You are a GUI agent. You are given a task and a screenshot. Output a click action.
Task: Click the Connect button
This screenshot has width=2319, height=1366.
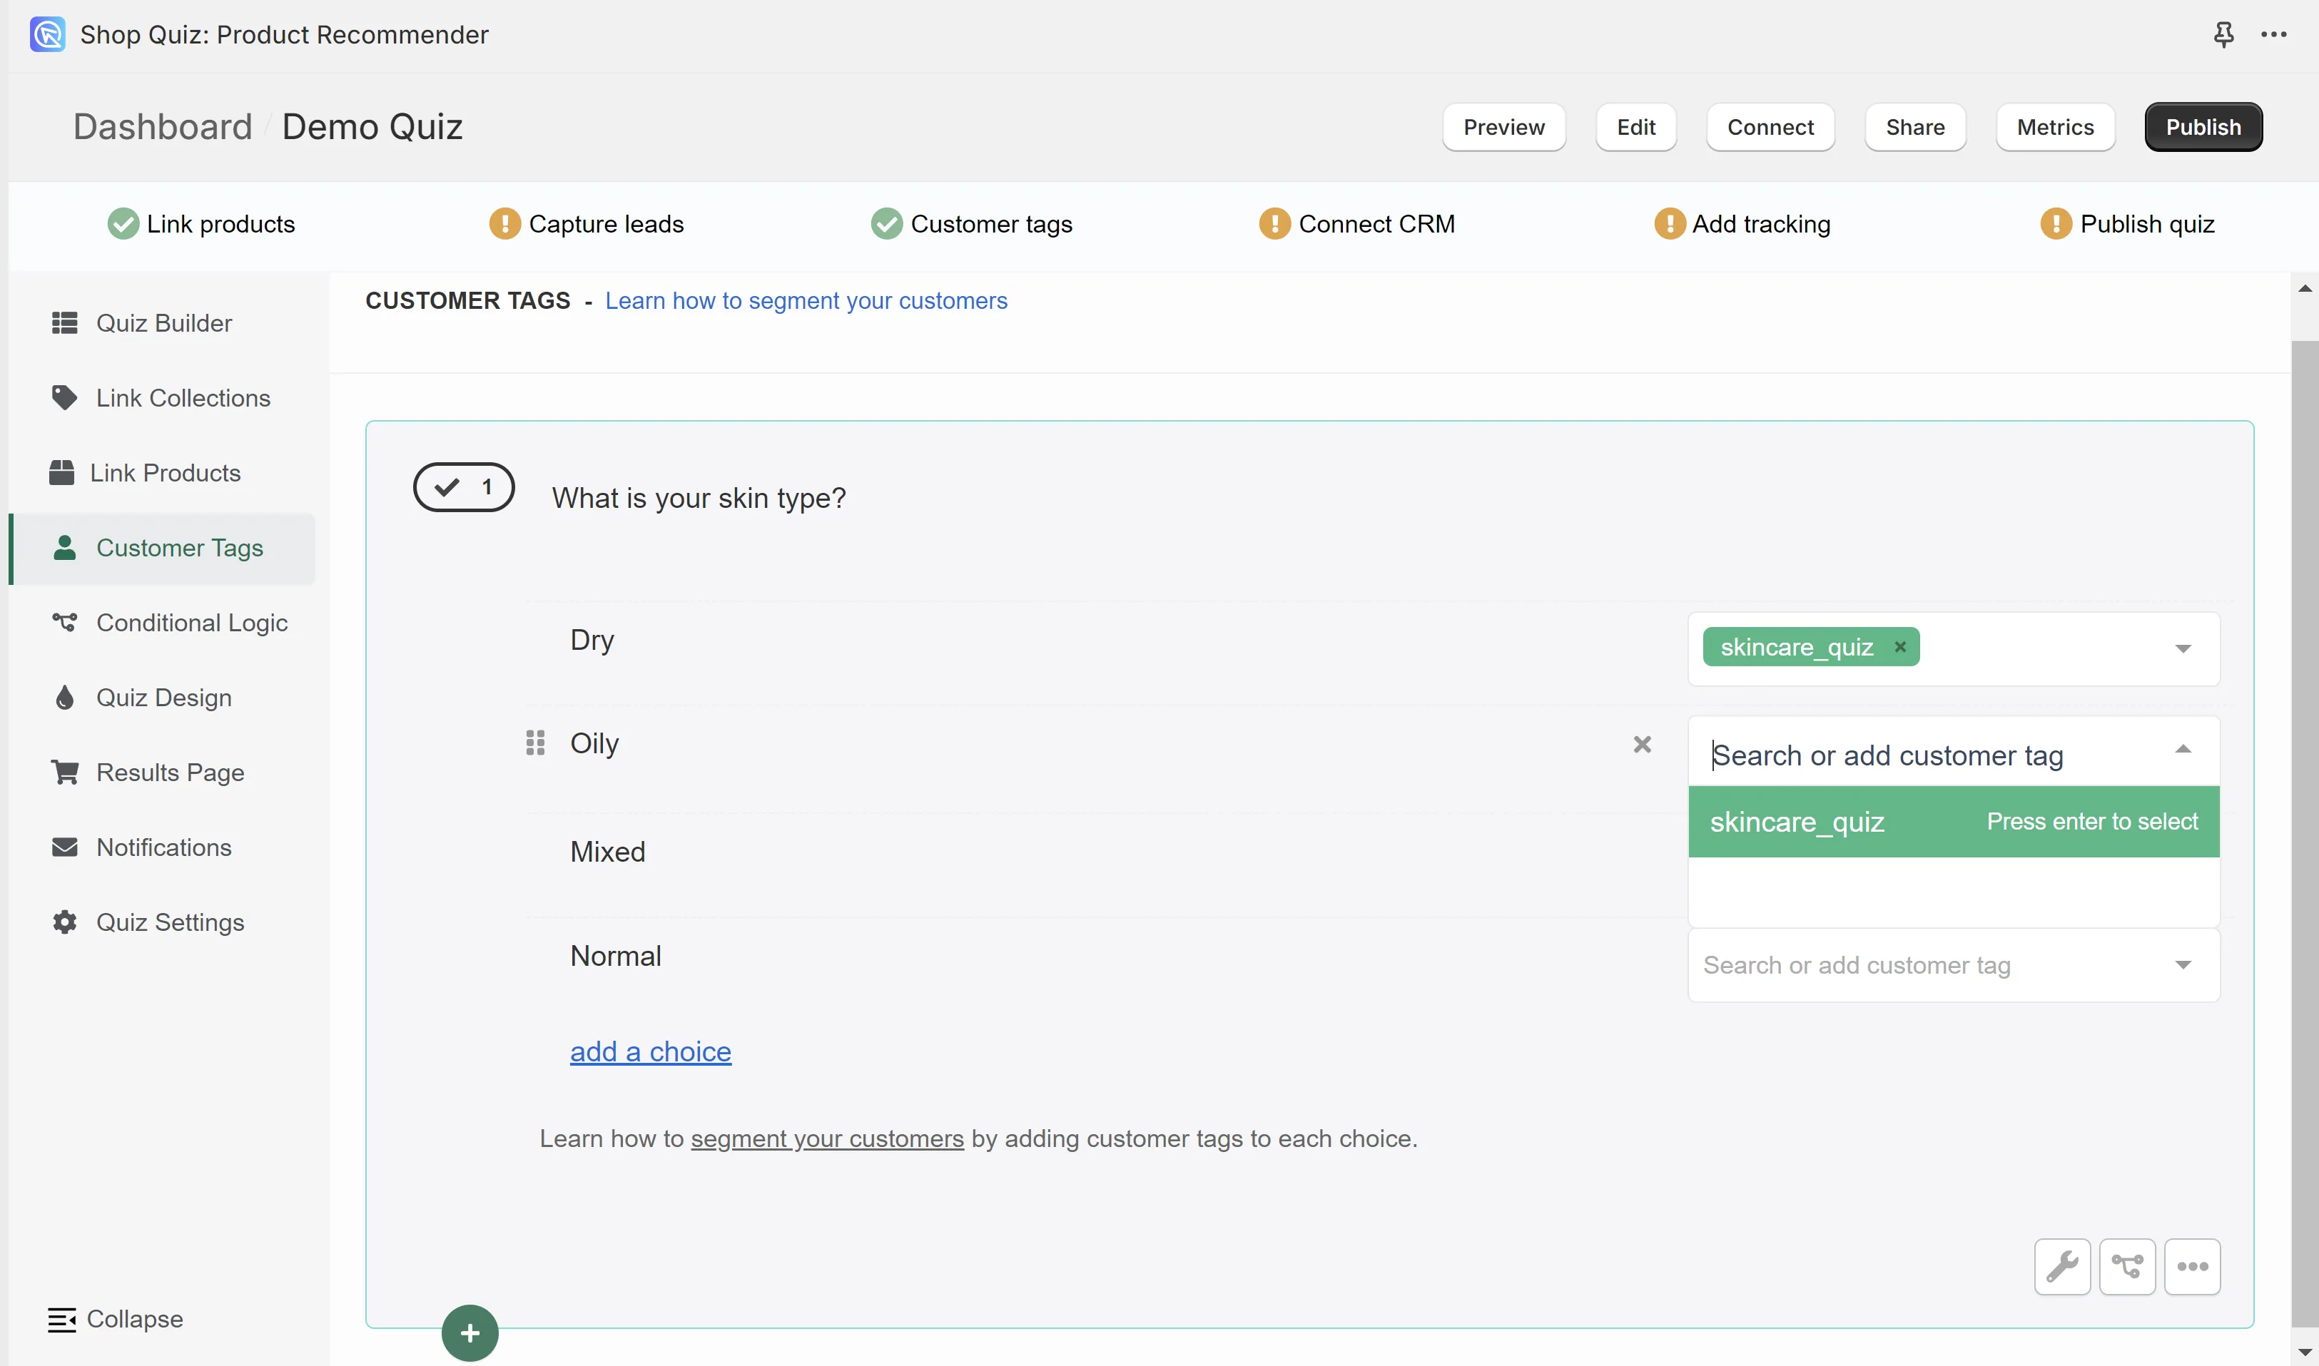(1770, 127)
